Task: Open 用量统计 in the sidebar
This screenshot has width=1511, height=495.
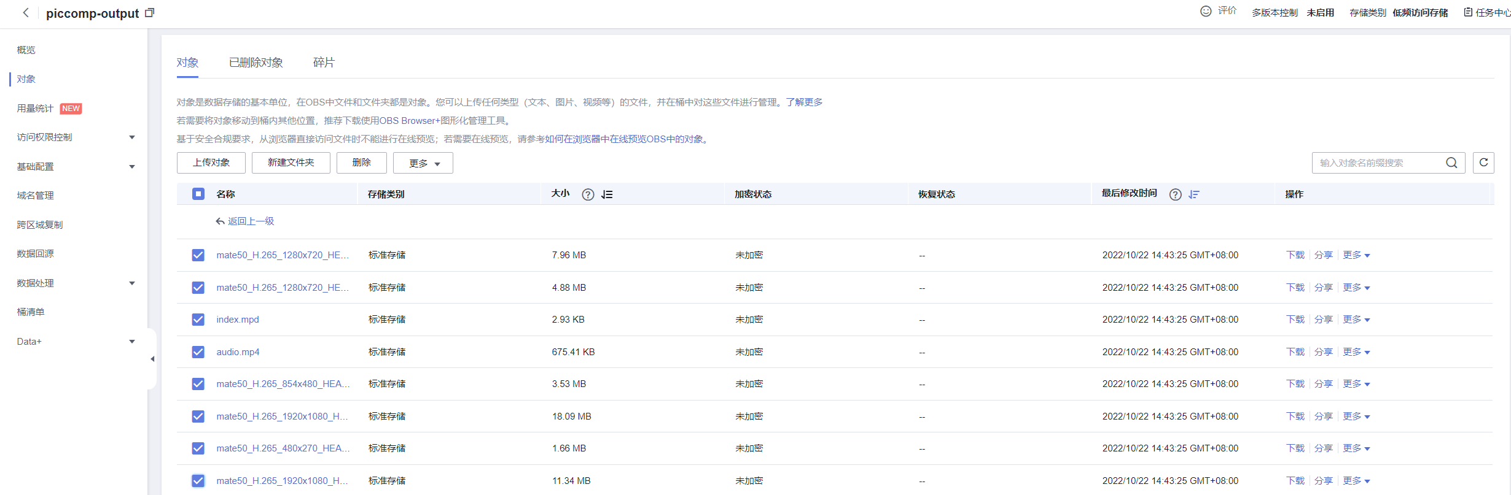Action: [x=35, y=109]
